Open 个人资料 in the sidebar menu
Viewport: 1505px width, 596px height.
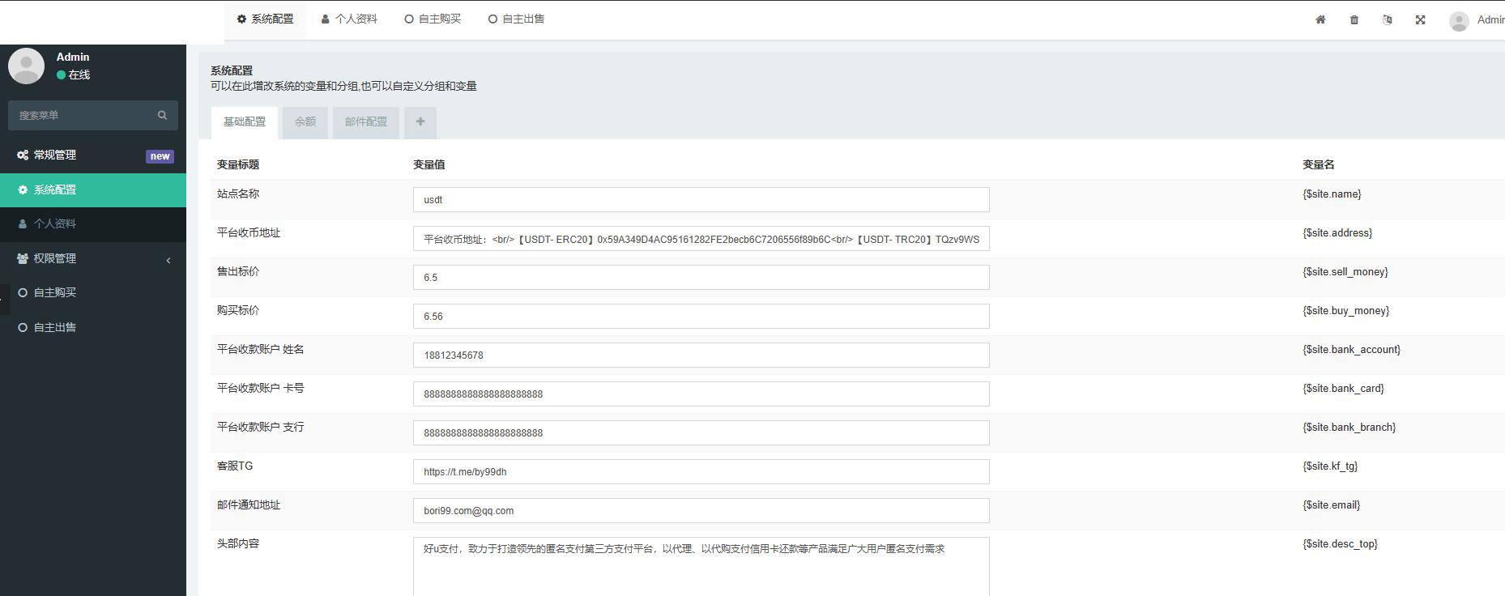pyautogui.click(x=55, y=223)
